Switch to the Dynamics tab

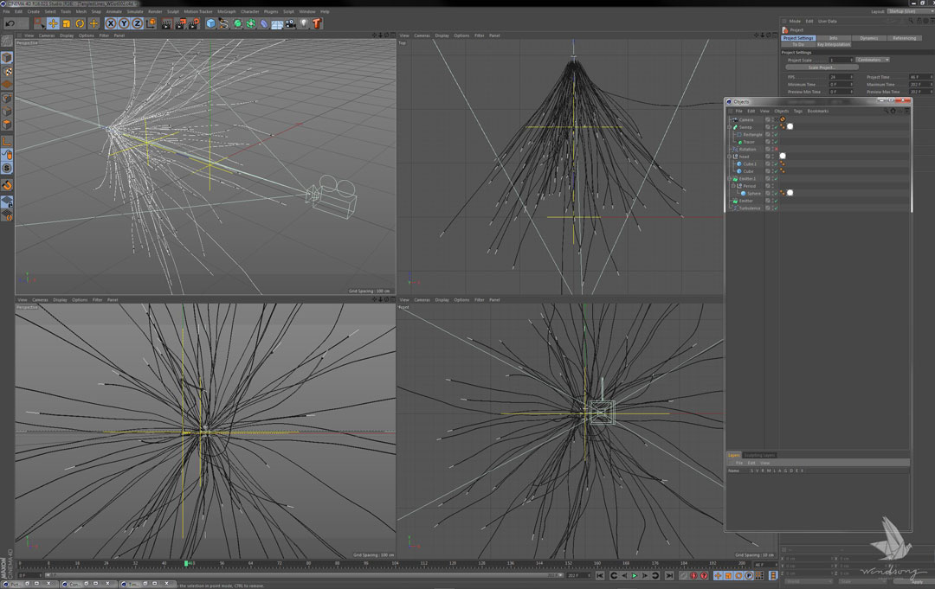pos(868,38)
